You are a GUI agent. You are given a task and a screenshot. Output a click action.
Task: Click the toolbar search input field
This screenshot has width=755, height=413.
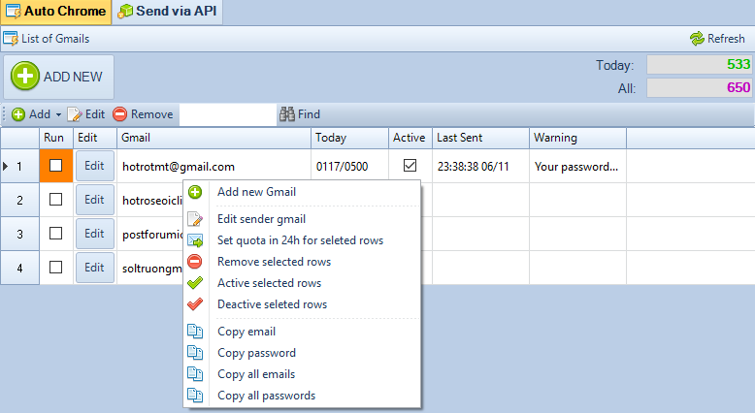[228, 114]
